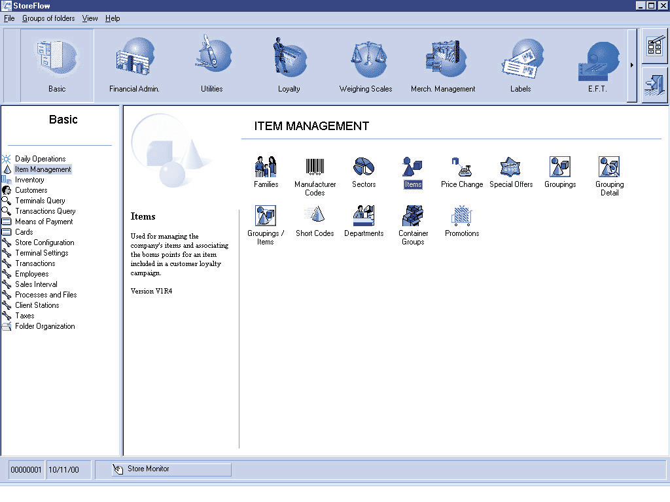Open the Short Codes icon
This screenshot has height=502, width=670.
pyautogui.click(x=315, y=216)
